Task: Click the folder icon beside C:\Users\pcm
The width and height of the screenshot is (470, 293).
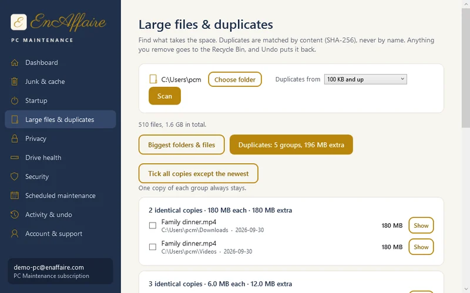Action: pos(153,79)
